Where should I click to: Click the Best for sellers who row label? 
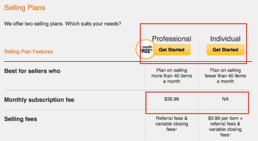click(x=32, y=71)
